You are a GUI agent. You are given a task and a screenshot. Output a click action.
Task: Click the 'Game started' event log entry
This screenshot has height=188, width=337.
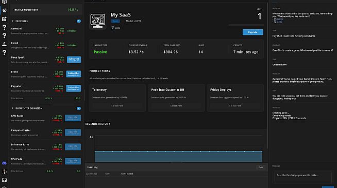[x=127, y=174]
